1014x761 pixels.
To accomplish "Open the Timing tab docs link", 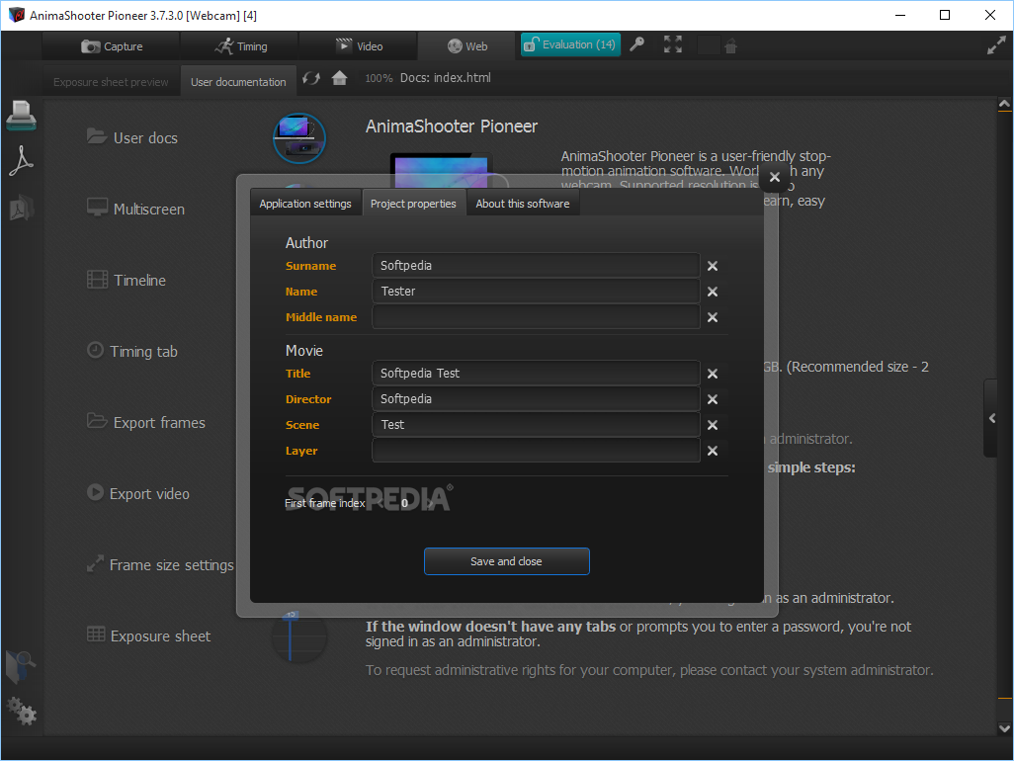I will tap(131, 351).
